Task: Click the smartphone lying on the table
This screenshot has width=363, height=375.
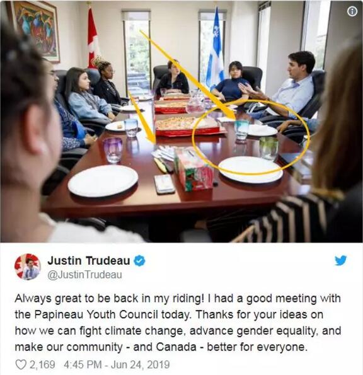Action: coord(164,183)
